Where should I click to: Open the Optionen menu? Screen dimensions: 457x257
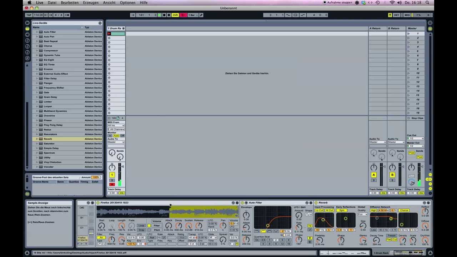[127, 2]
